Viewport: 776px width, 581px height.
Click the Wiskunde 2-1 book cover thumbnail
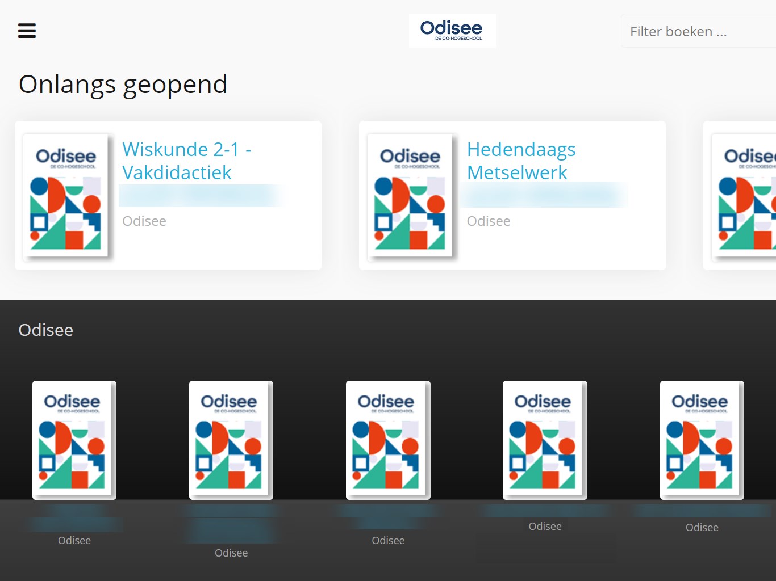pyautogui.click(x=66, y=195)
